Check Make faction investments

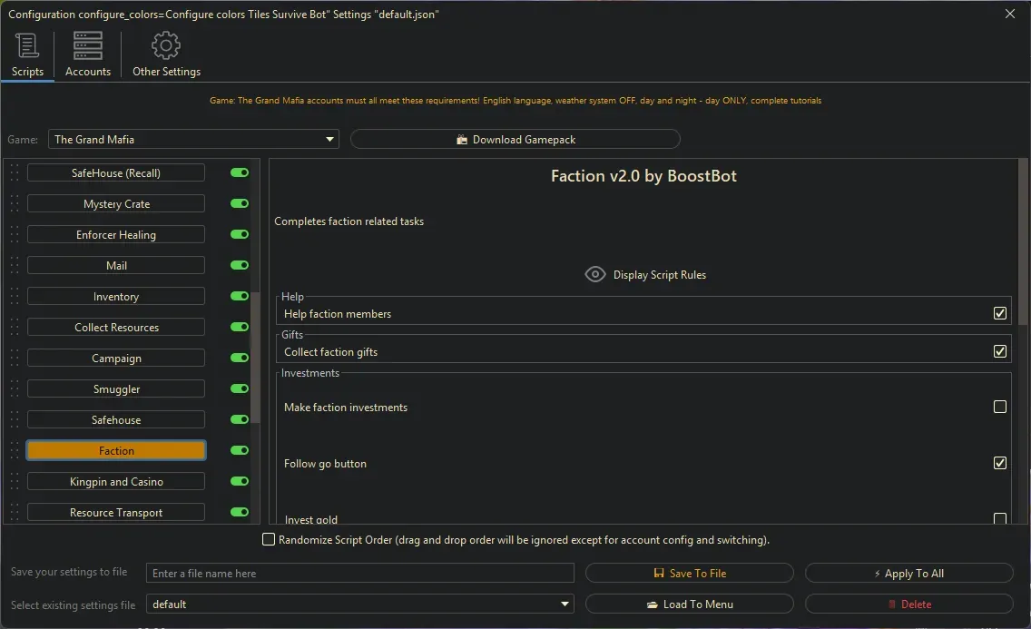pos(999,407)
